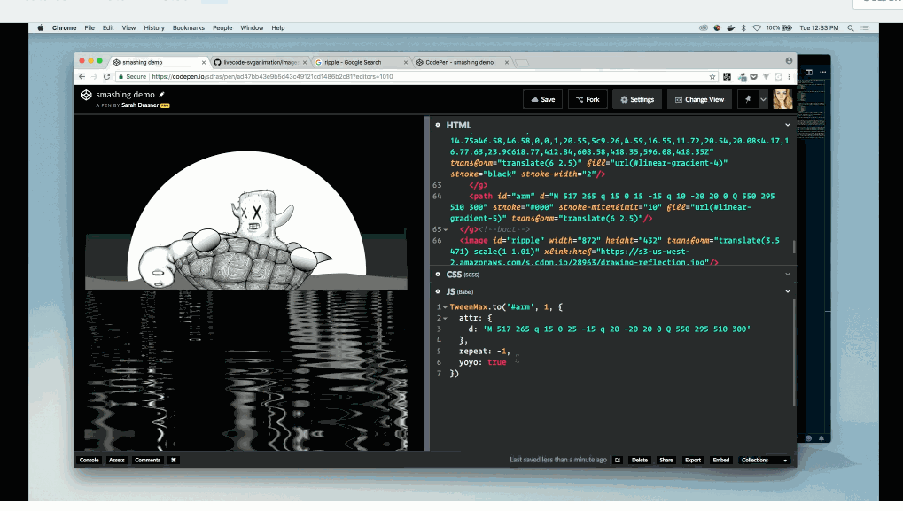Viewport: 903px width, 511px height.
Task: Click the HTML editor scrollbar
Action: [x=794, y=246]
